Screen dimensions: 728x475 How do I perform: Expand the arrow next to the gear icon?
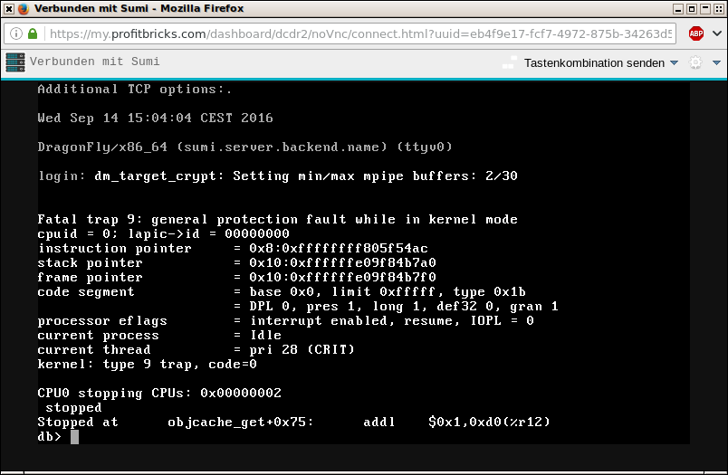pos(715,63)
